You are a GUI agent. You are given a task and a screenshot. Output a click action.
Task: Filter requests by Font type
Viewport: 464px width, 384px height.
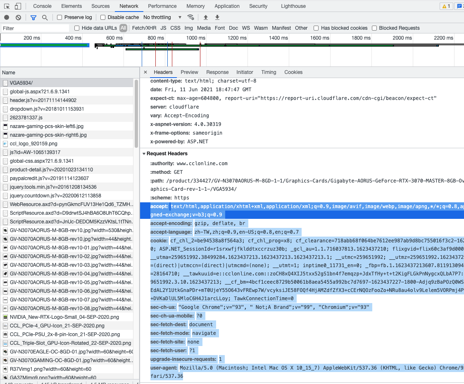220,28
